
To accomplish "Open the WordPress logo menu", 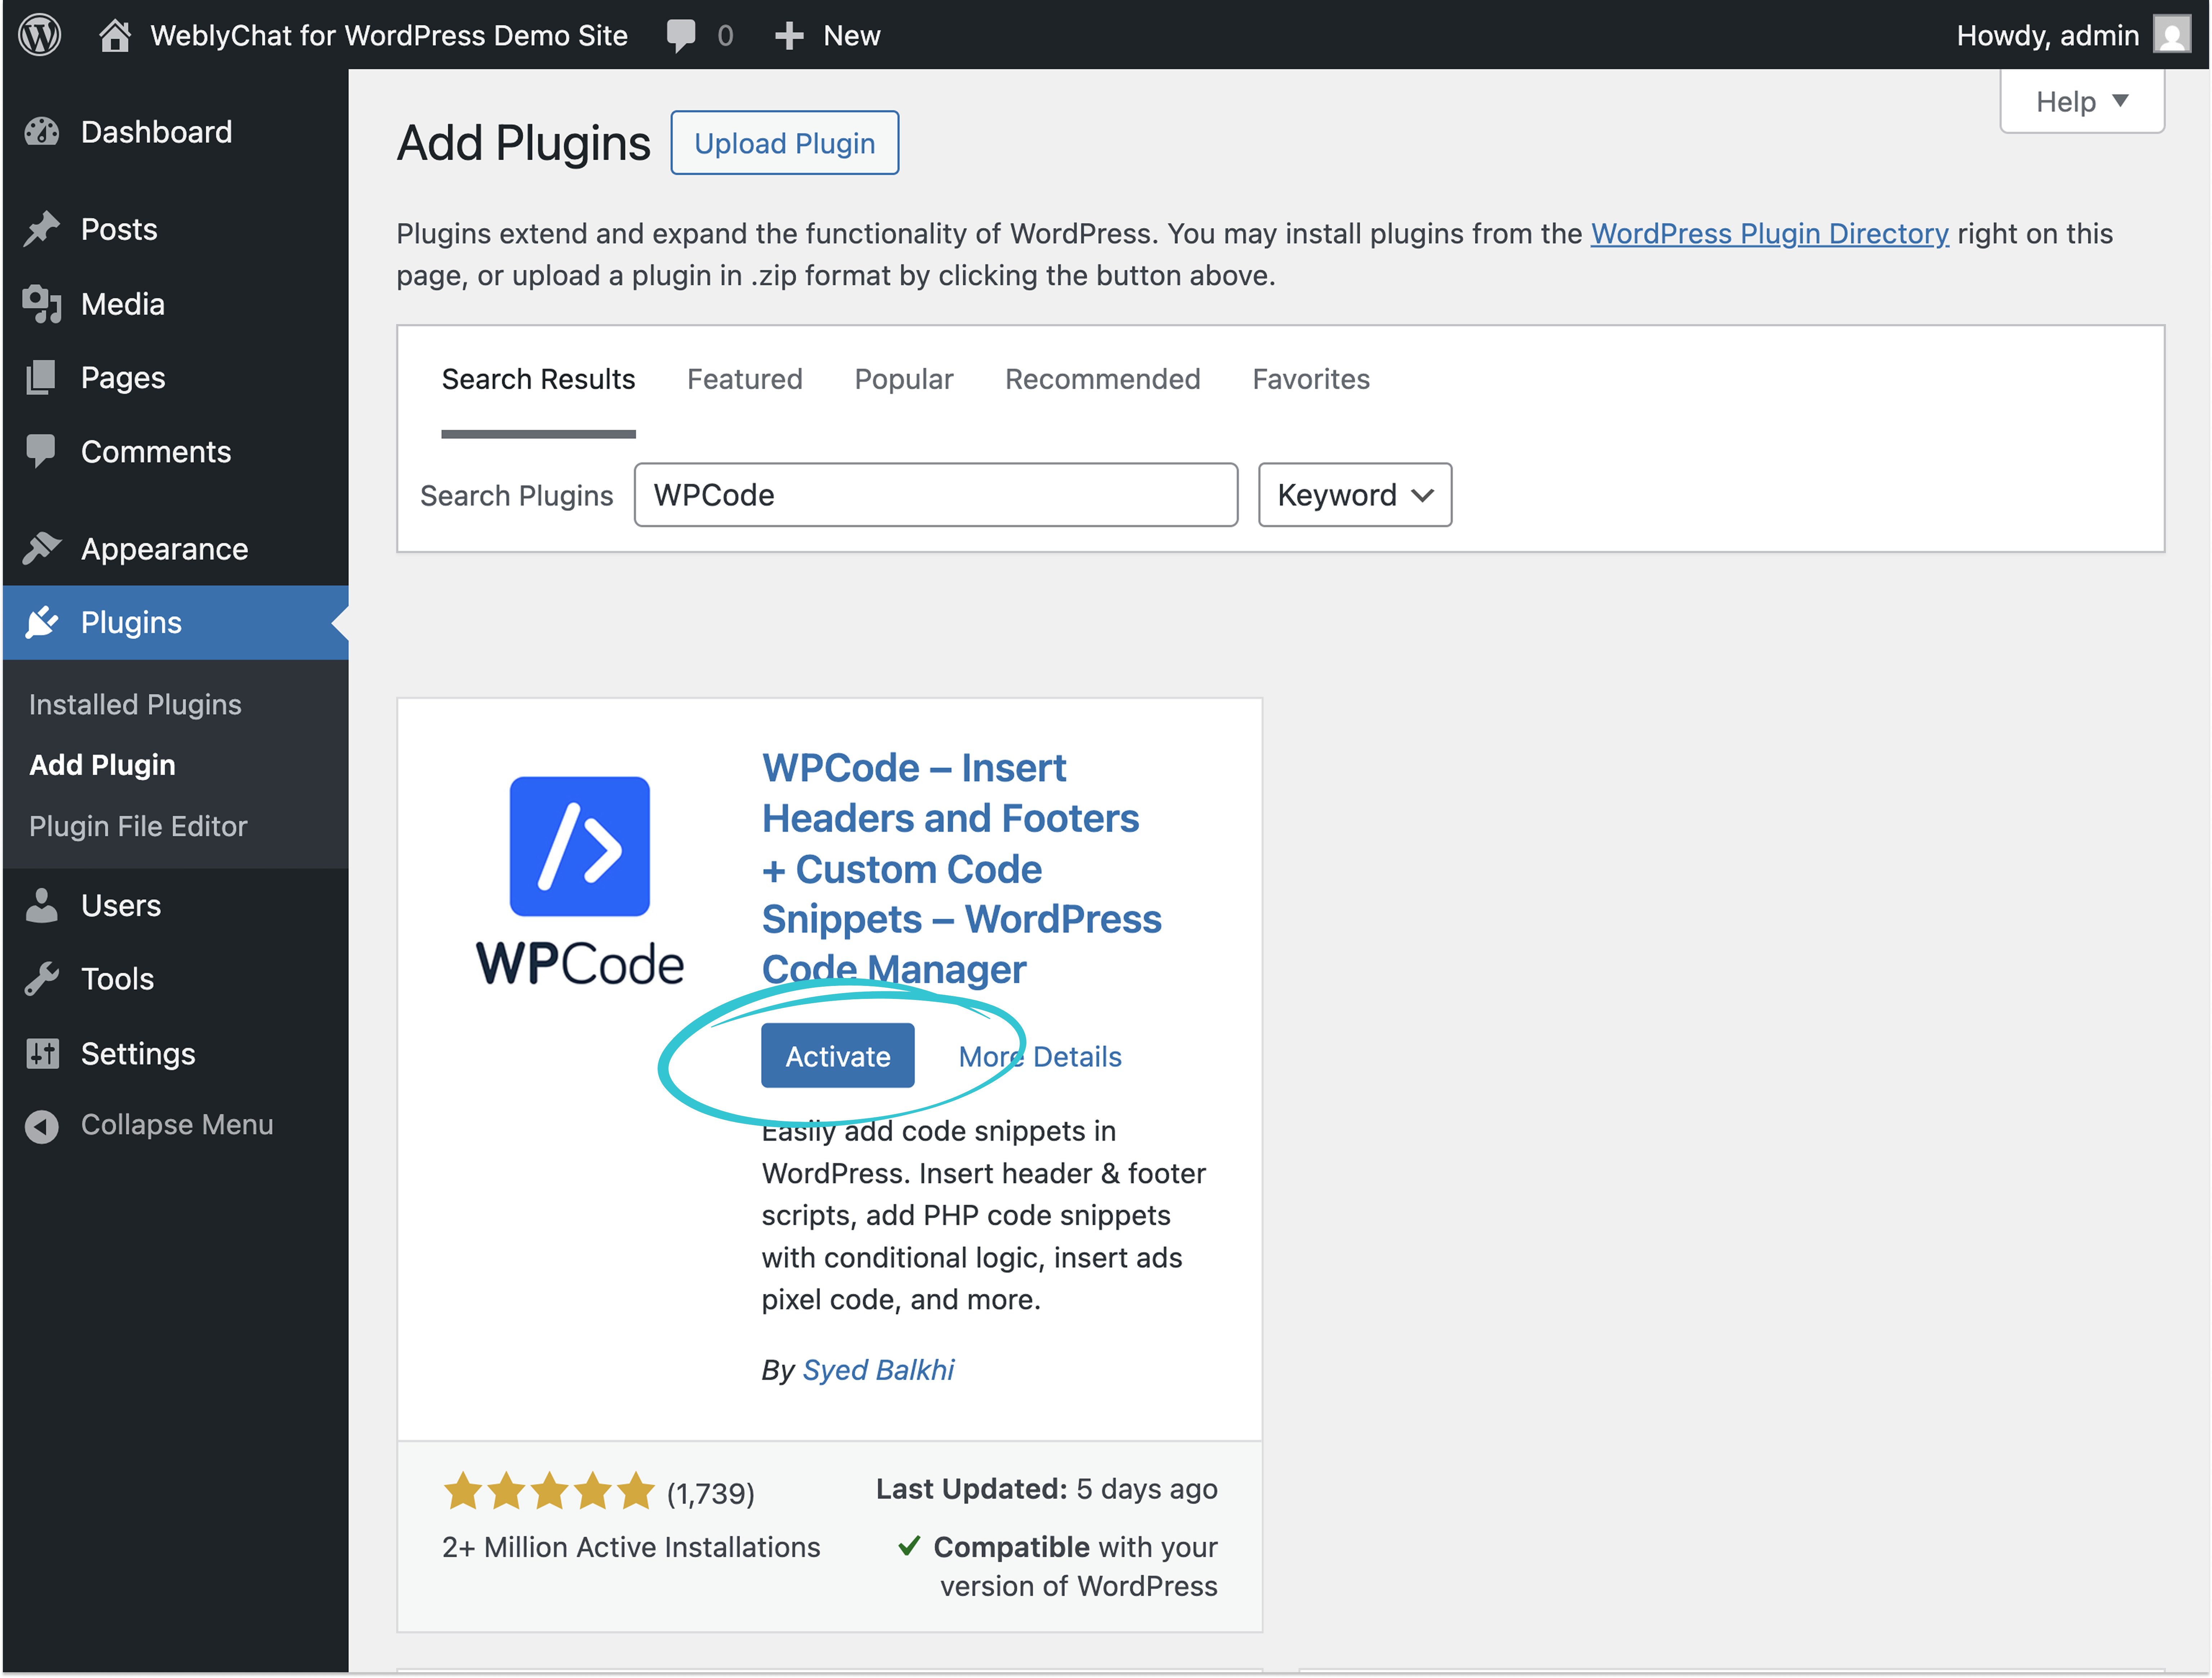I will (39, 35).
